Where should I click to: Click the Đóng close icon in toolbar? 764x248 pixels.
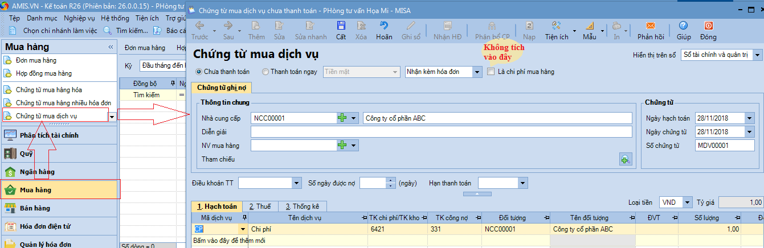708,26
